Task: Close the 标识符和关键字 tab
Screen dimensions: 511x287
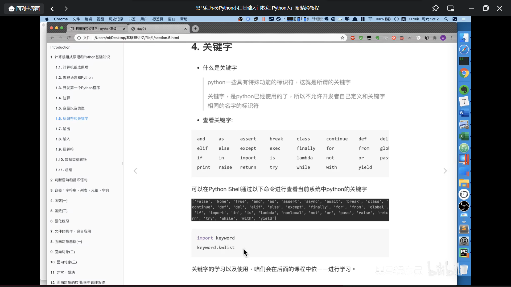Action: 124,29
